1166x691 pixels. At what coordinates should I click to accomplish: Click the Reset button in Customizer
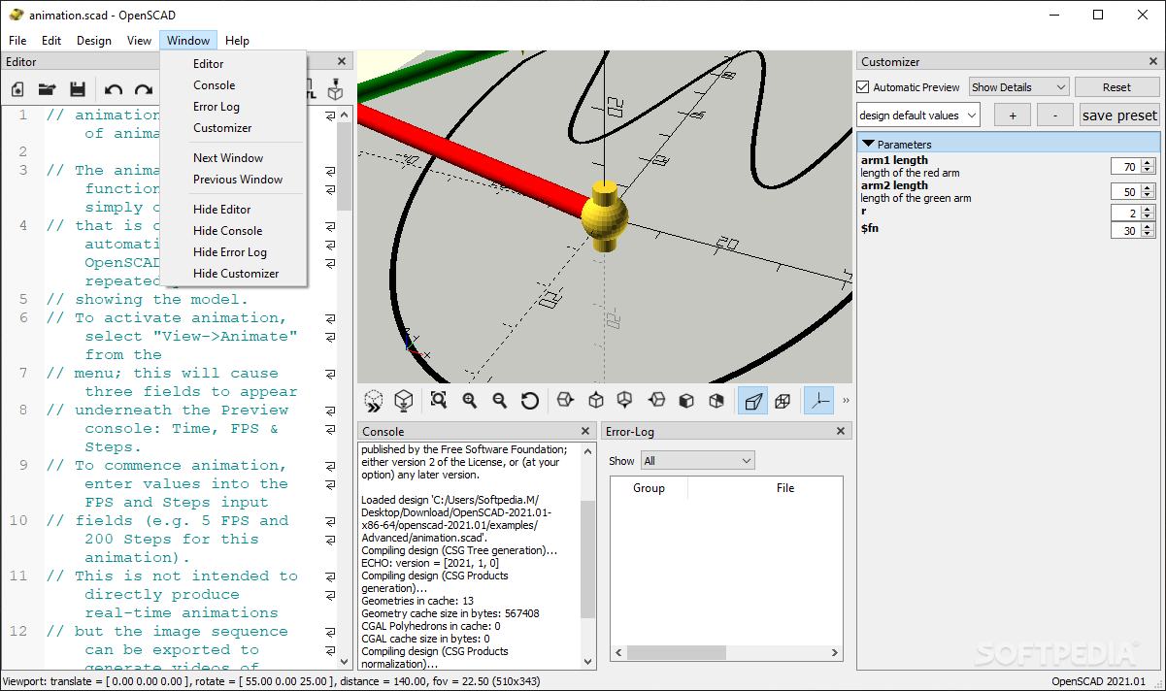coord(1116,87)
